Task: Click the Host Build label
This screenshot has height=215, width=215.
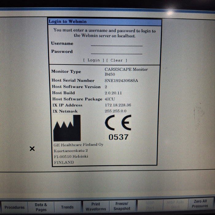Action: click(x=64, y=93)
